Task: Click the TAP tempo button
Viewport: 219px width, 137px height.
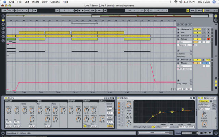Action: [4, 11]
